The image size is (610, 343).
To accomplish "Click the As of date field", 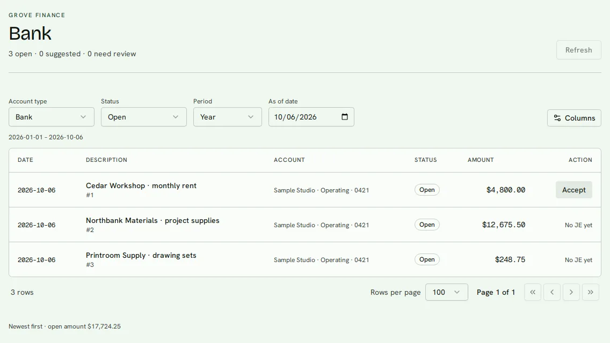I will (311, 117).
